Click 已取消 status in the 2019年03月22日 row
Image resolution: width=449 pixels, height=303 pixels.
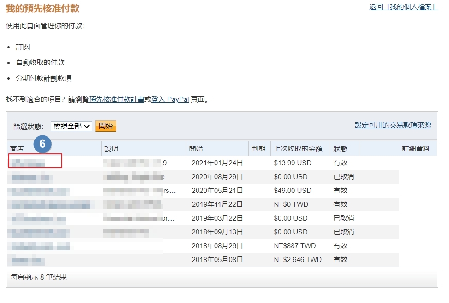[x=344, y=218]
